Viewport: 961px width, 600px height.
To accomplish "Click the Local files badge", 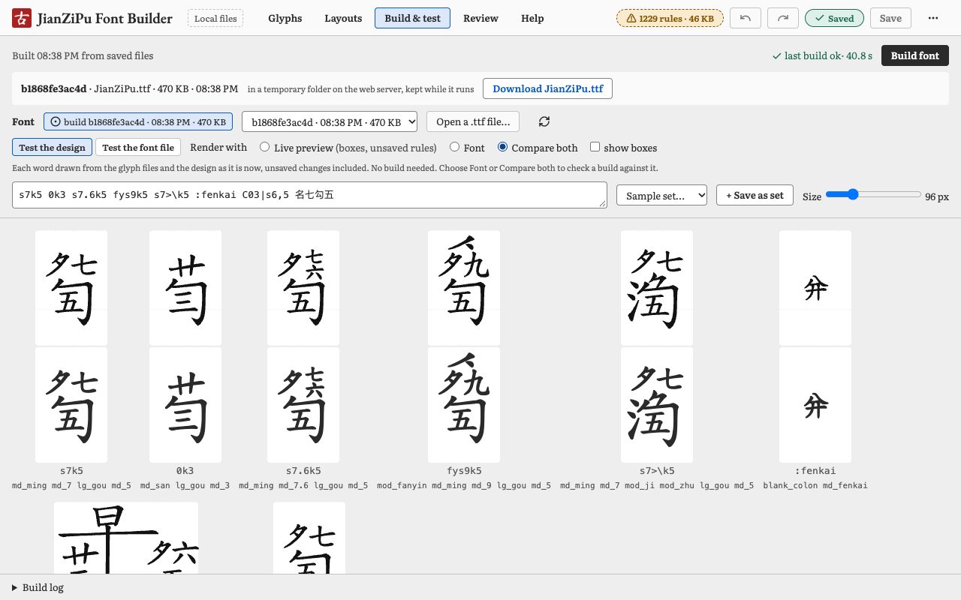I will tap(215, 18).
